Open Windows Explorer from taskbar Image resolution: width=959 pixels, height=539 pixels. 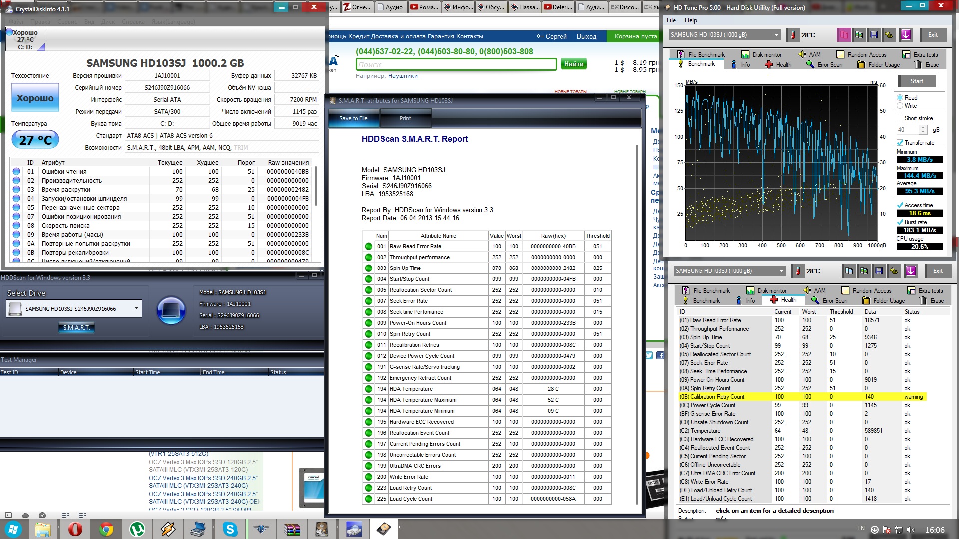[43, 529]
